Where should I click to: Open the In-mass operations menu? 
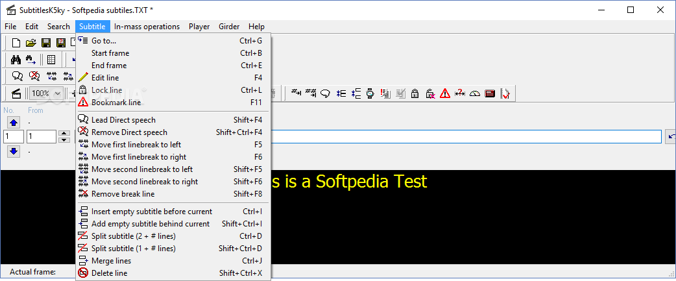pyautogui.click(x=147, y=27)
